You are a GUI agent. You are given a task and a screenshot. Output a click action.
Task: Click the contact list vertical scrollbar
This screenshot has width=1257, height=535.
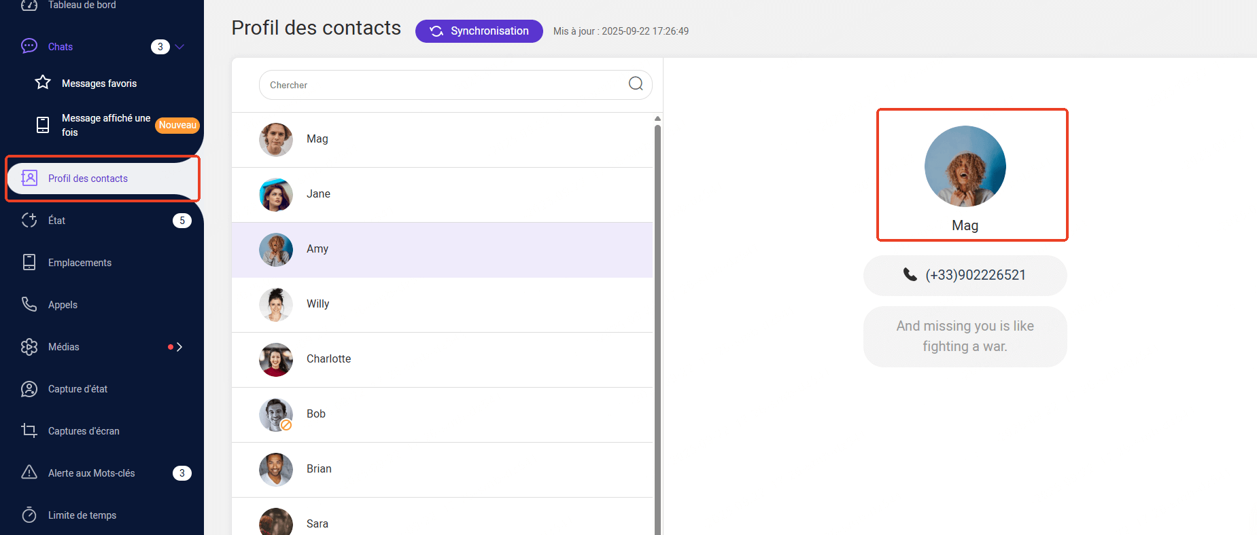(657, 326)
